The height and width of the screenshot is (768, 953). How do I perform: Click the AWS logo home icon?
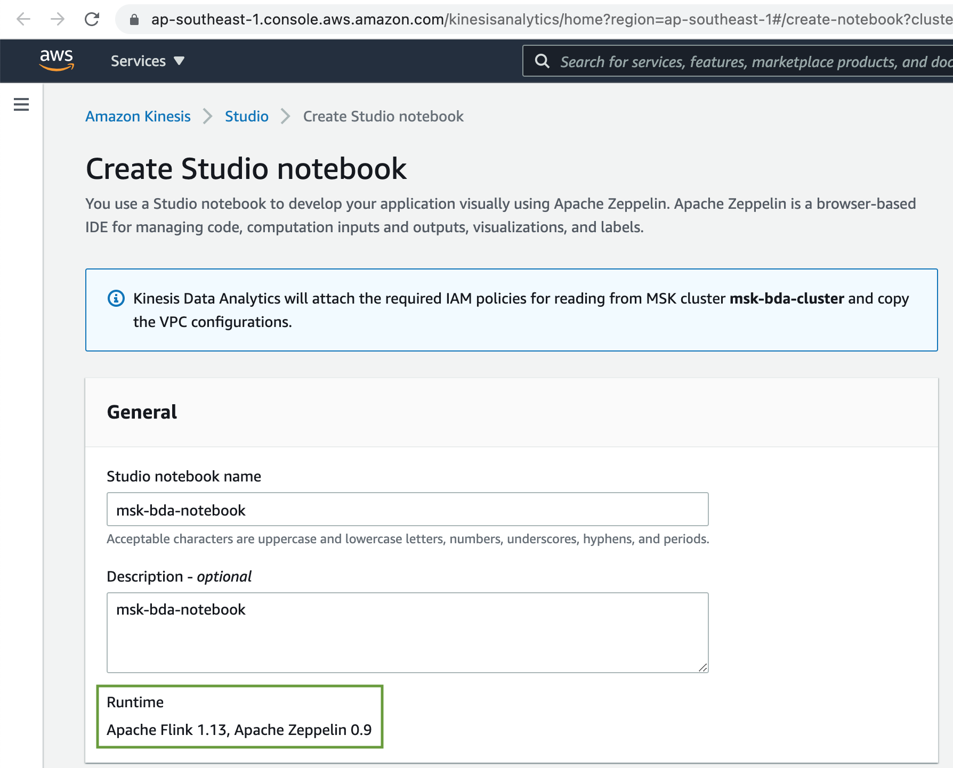click(56, 60)
